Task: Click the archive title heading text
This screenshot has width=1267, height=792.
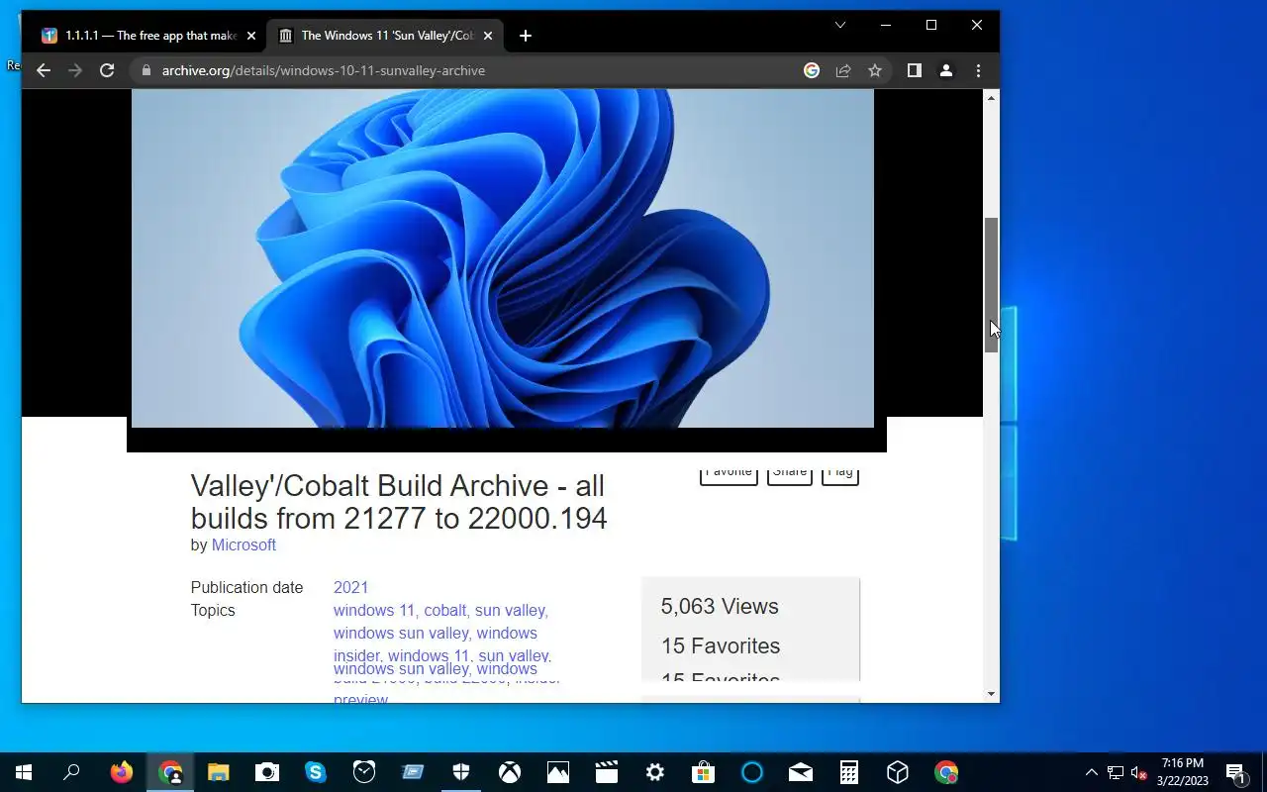Action: click(398, 502)
